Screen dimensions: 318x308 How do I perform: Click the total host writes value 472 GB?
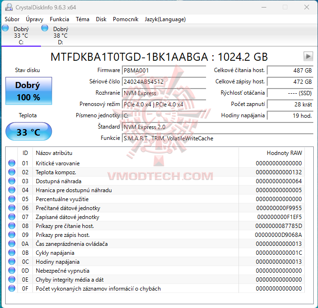point(290,82)
